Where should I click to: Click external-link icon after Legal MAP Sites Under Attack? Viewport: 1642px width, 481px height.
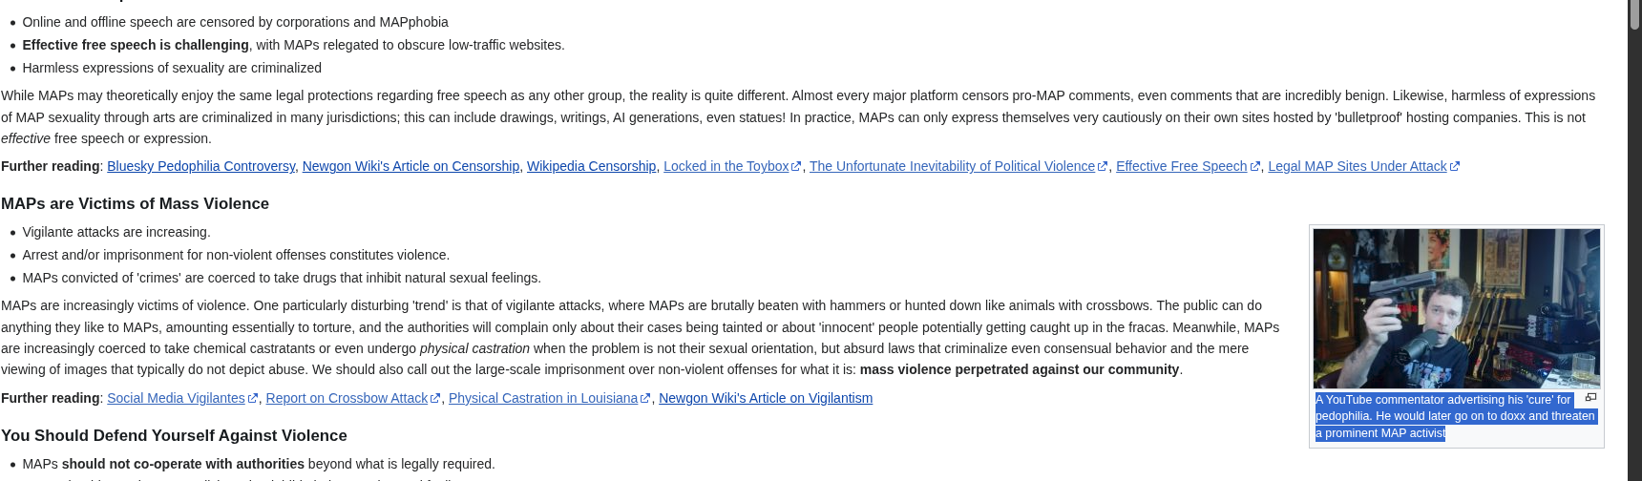coord(1455,167)
